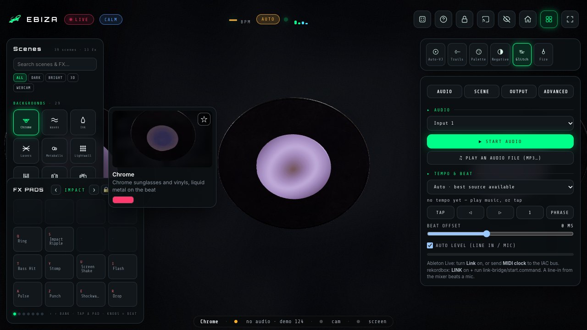587x330 pixels.
Task: Select the Lasers background scene
Action: pos(26,151)
